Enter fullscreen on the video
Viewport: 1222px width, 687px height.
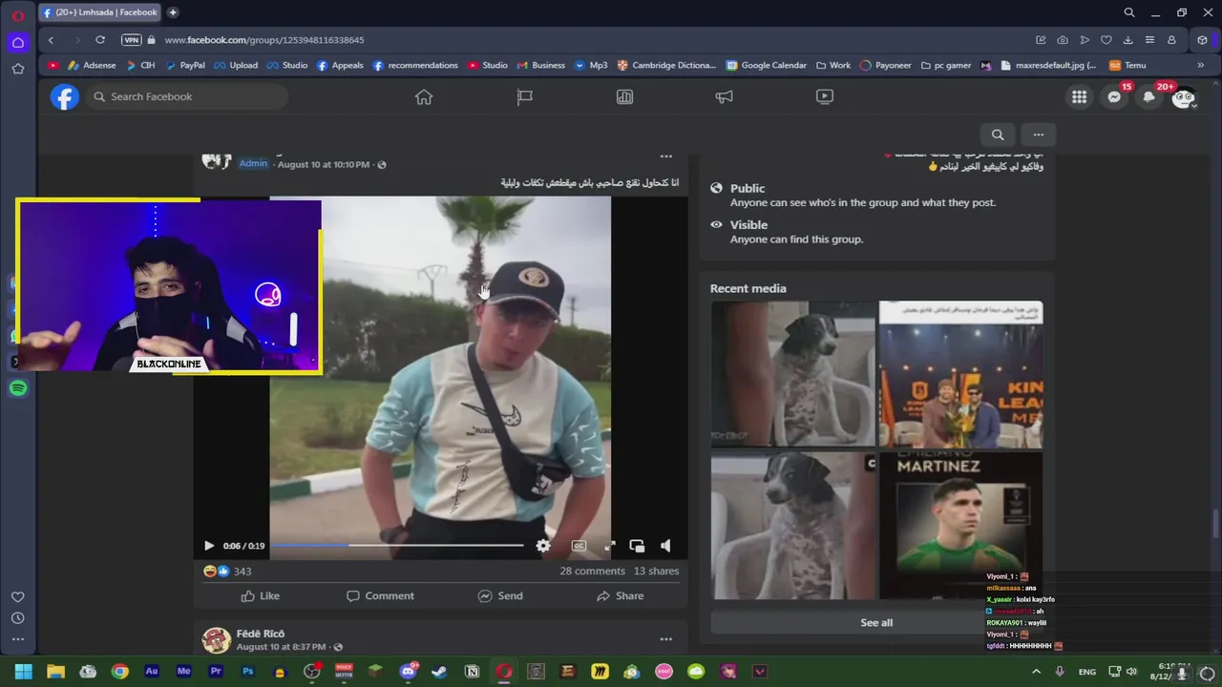(x=610, y=546)
